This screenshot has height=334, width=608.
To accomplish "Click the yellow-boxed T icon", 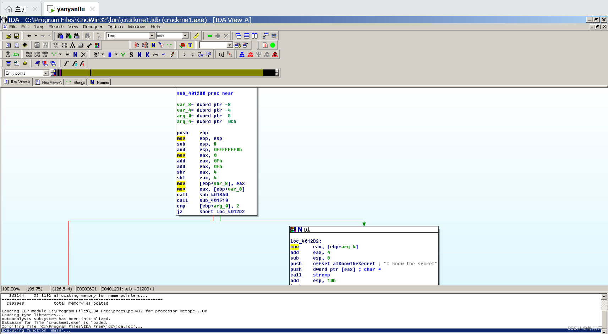I will pyautogui.click(x=190, y=45).
